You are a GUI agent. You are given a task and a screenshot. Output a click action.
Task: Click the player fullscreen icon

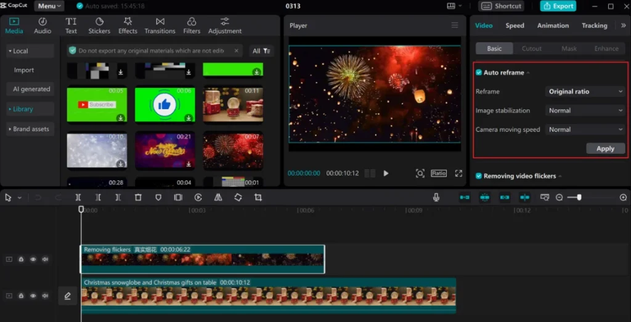click(458, 173)
